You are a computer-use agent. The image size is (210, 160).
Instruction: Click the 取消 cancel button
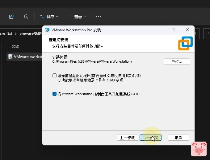(x=179, y=138)
